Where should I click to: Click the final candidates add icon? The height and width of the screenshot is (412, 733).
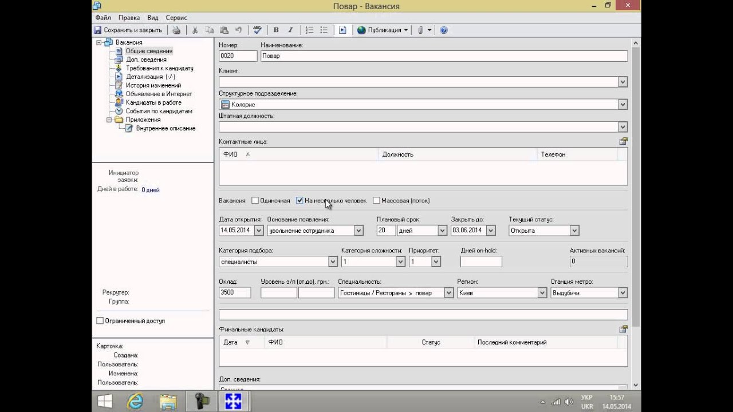click(x=623, y=329)
